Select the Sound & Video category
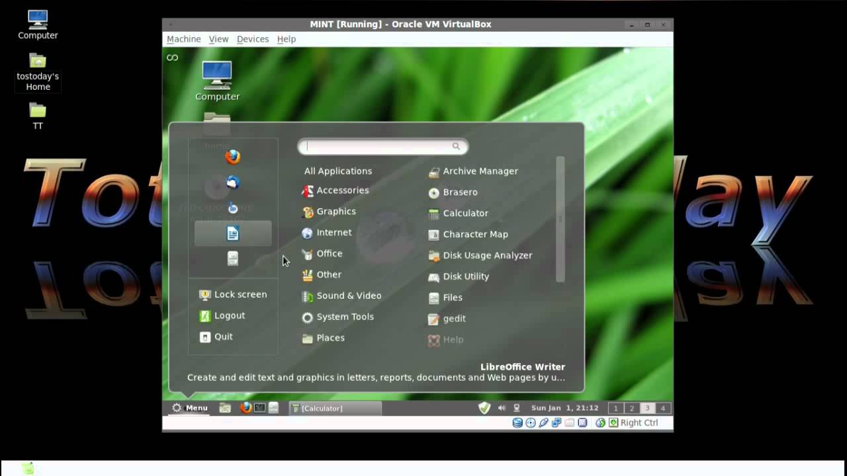The height and width of the screenshot is (476, 847). [341, 296]
